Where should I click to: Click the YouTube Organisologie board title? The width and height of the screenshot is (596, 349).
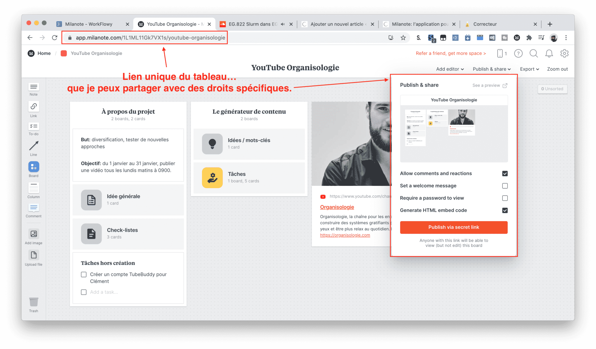(x=295, y=68)
